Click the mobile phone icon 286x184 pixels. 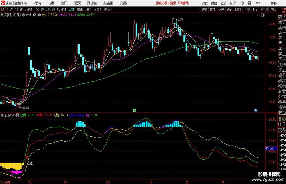[249, 3]
